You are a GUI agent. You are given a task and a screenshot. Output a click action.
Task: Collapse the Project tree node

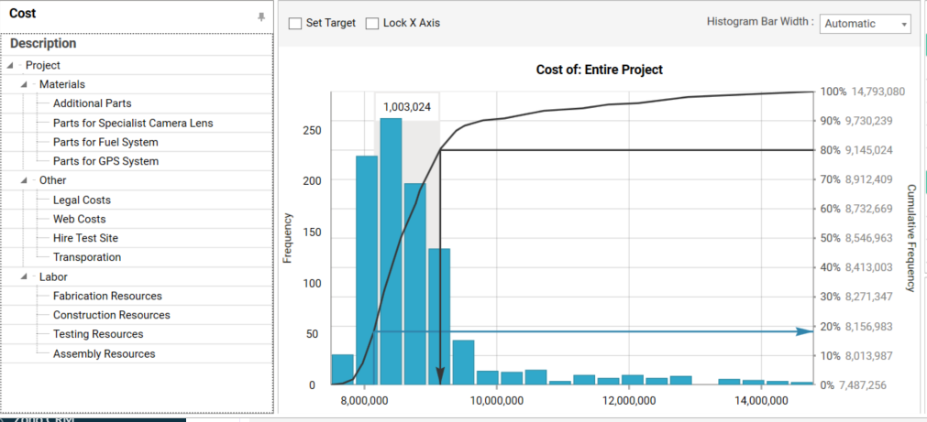(x=9, y=66)
